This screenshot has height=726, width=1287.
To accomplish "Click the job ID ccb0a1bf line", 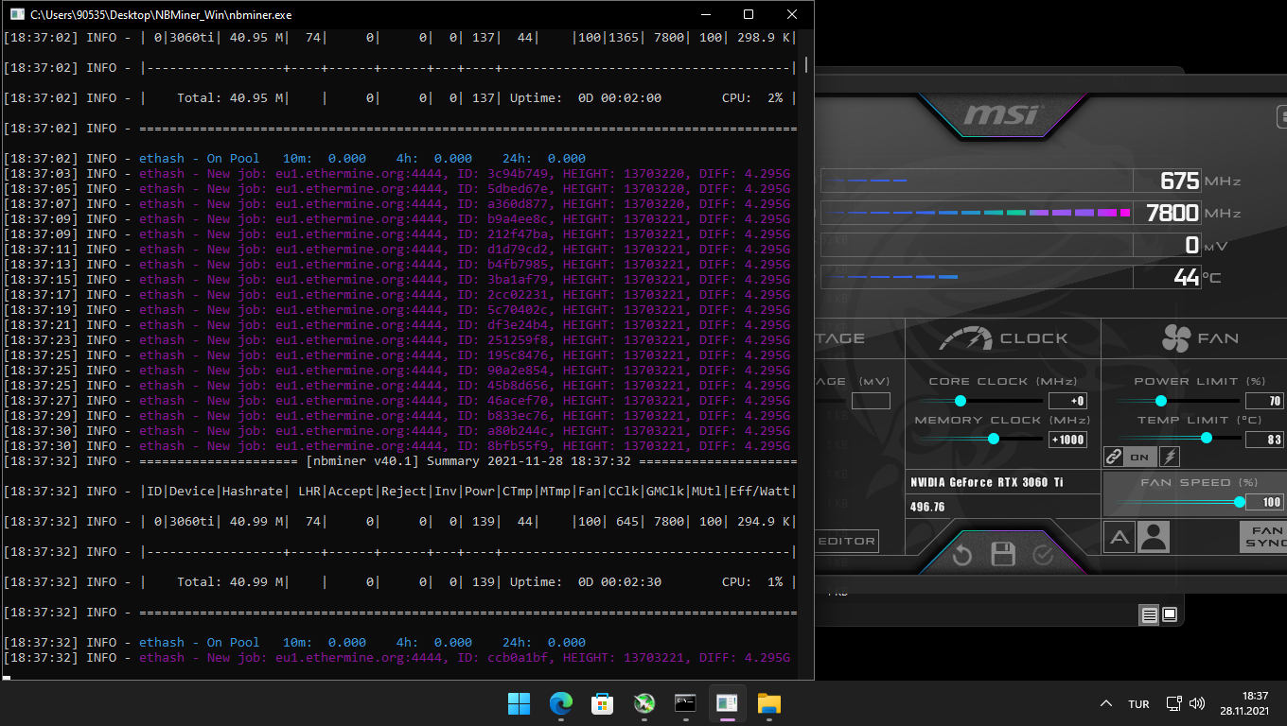I will tap(397, 658).
